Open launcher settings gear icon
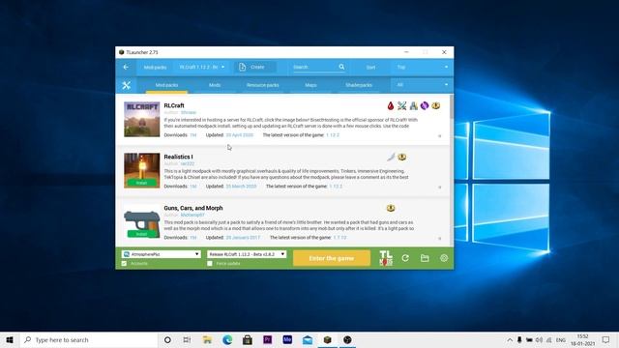Viewport: 619px width, 348px height. click(444, 258)
